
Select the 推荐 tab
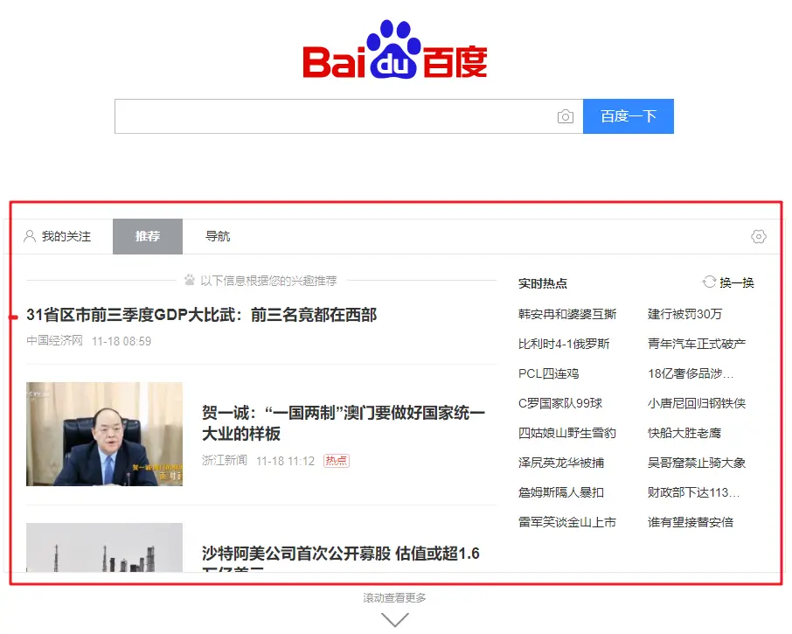click(148, 236)
